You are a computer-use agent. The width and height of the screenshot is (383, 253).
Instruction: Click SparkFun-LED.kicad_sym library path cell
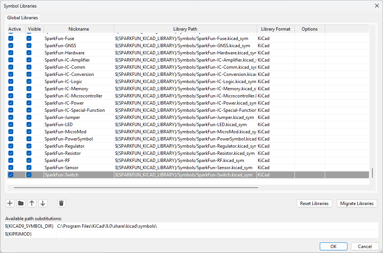185,125
